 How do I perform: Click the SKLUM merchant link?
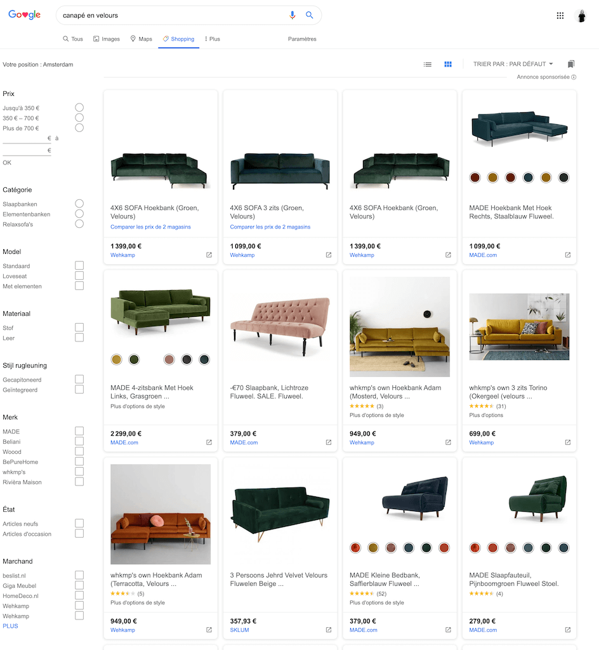[239, 630]
